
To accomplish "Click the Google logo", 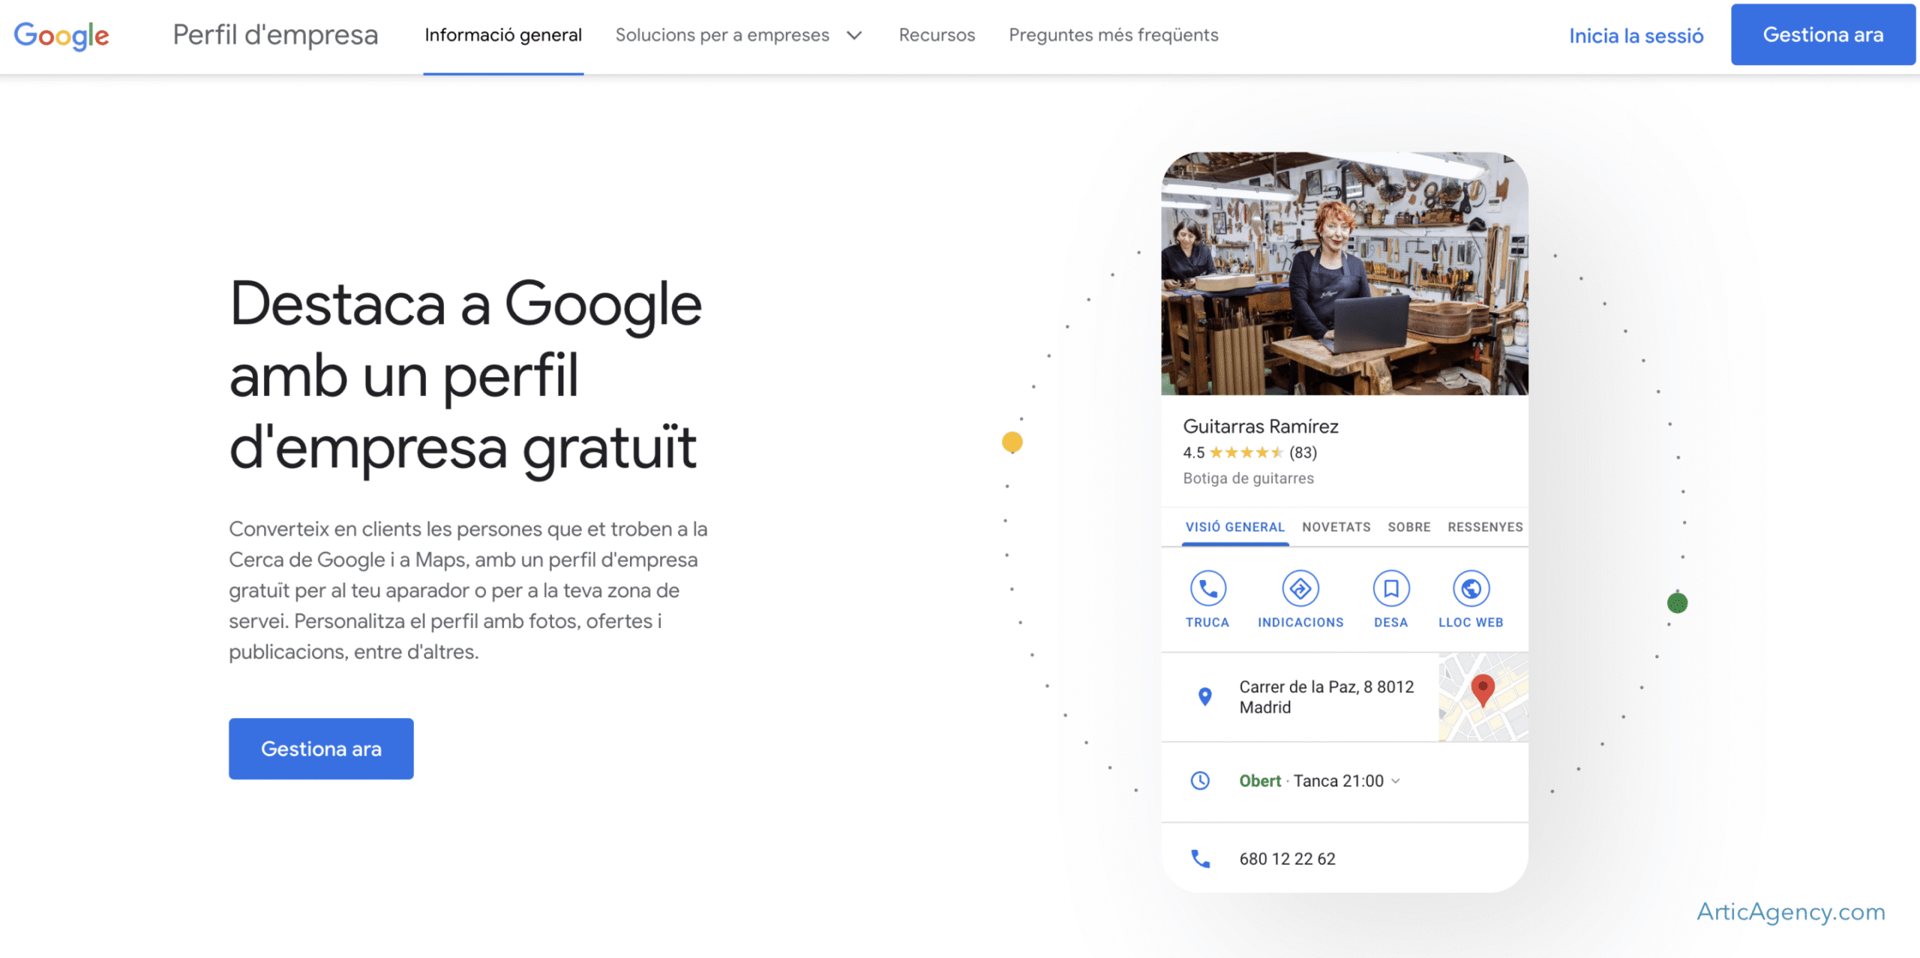I will (x=61, y=35).
